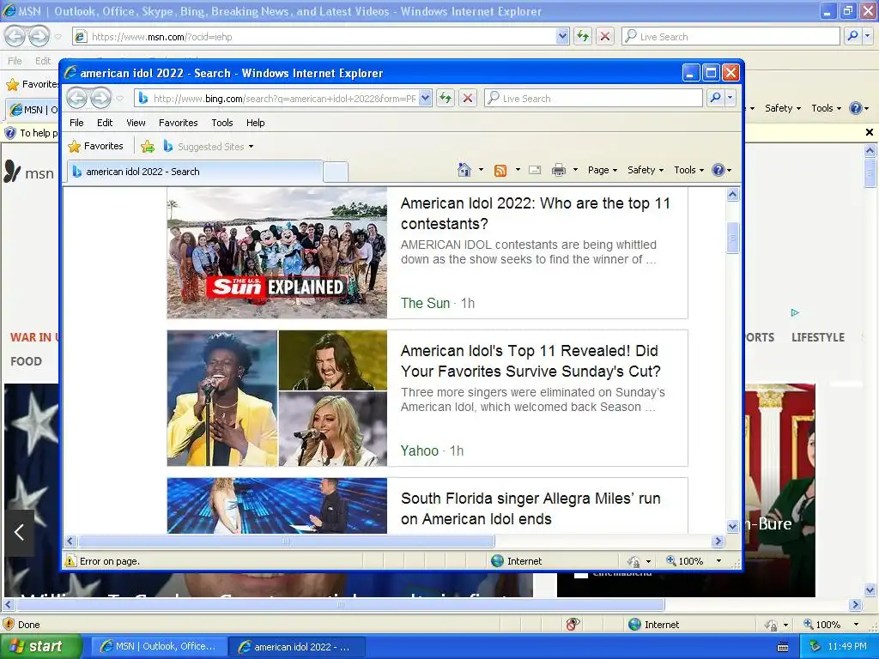The width and height of the screenshot is (879, 659).
Task: Click Live Search magnifier in front window
Action: (x=715, y=98)
